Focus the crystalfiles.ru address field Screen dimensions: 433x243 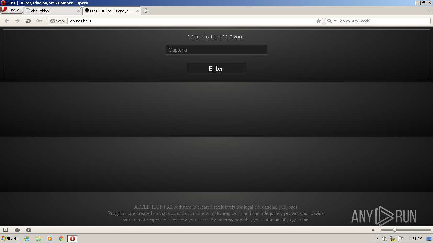(191, 21)
